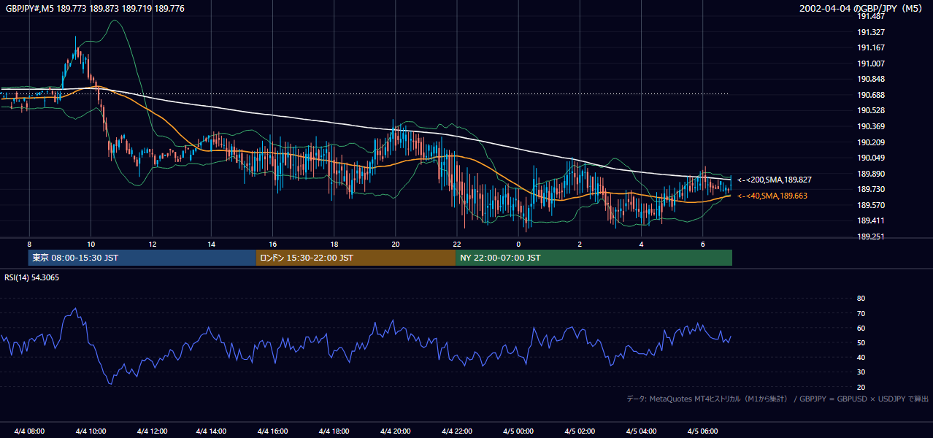Click price axis value 191.327
Screen dimensions: 933x438
[x=871, y=32]
